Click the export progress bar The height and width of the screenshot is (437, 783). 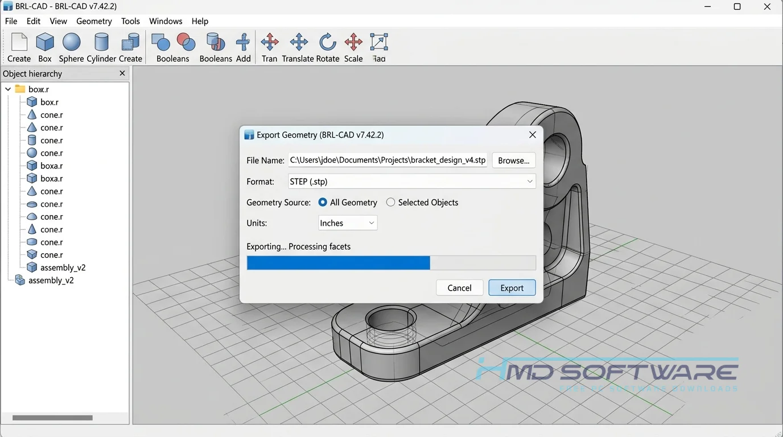(x=391, y=263)
